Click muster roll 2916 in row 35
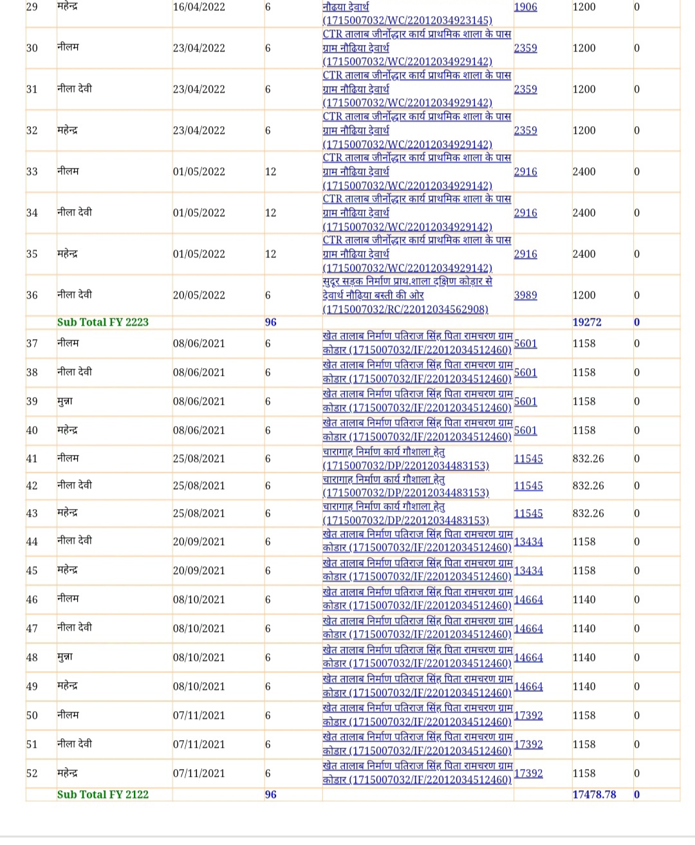 pos(525,254)
